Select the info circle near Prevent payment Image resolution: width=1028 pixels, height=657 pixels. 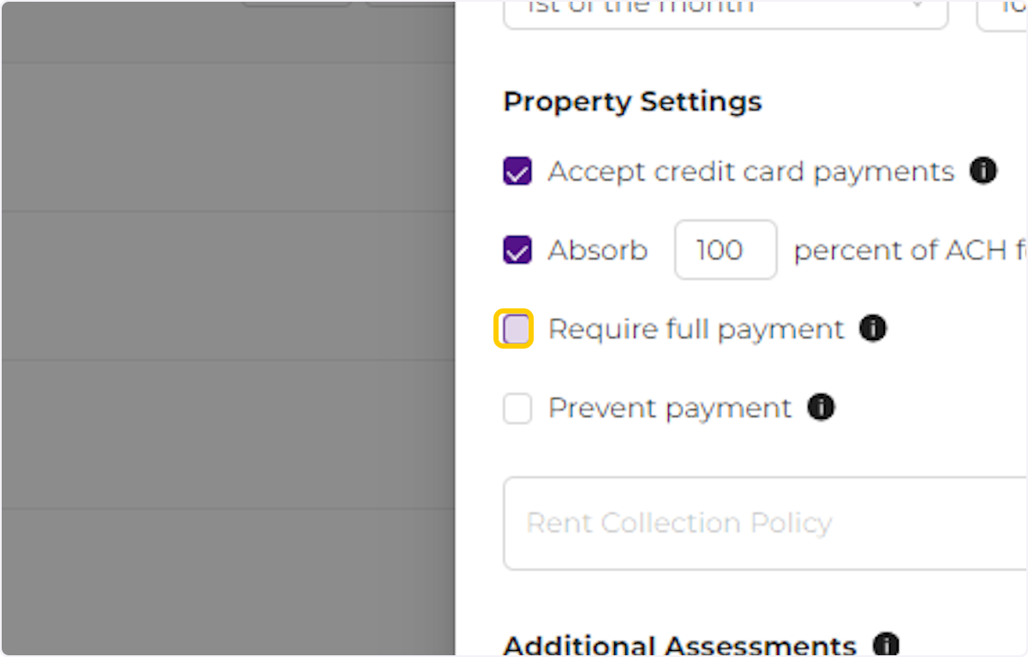pos(820,408)
